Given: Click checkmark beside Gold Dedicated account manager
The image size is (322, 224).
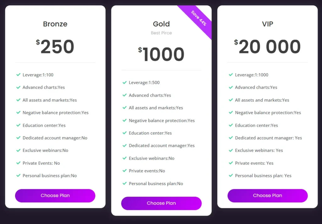Looking at the screenshot, I should pos(125,146).
